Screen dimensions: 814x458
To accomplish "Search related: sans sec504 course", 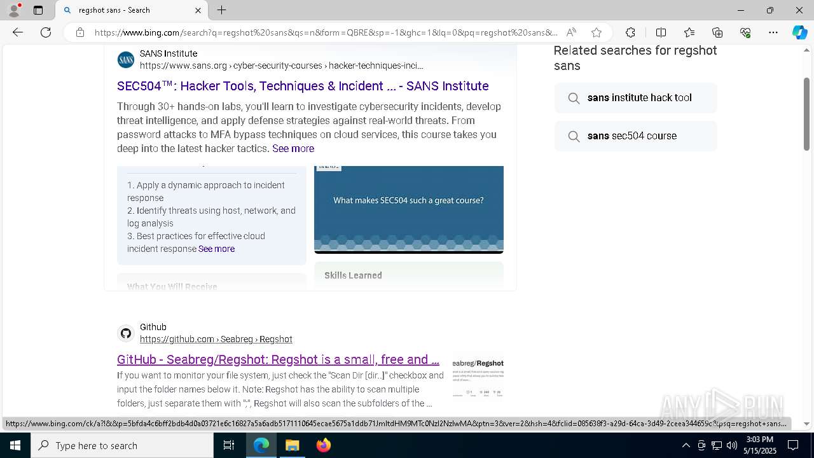I will pos(635,136).
